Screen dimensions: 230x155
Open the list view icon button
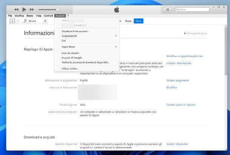coord(167,9)
